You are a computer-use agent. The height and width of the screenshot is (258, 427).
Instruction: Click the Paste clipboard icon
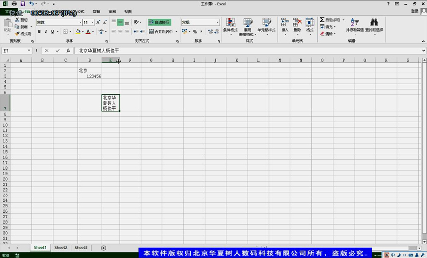8,24
